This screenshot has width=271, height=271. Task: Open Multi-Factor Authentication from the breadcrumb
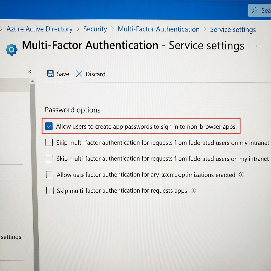(159, 29)
